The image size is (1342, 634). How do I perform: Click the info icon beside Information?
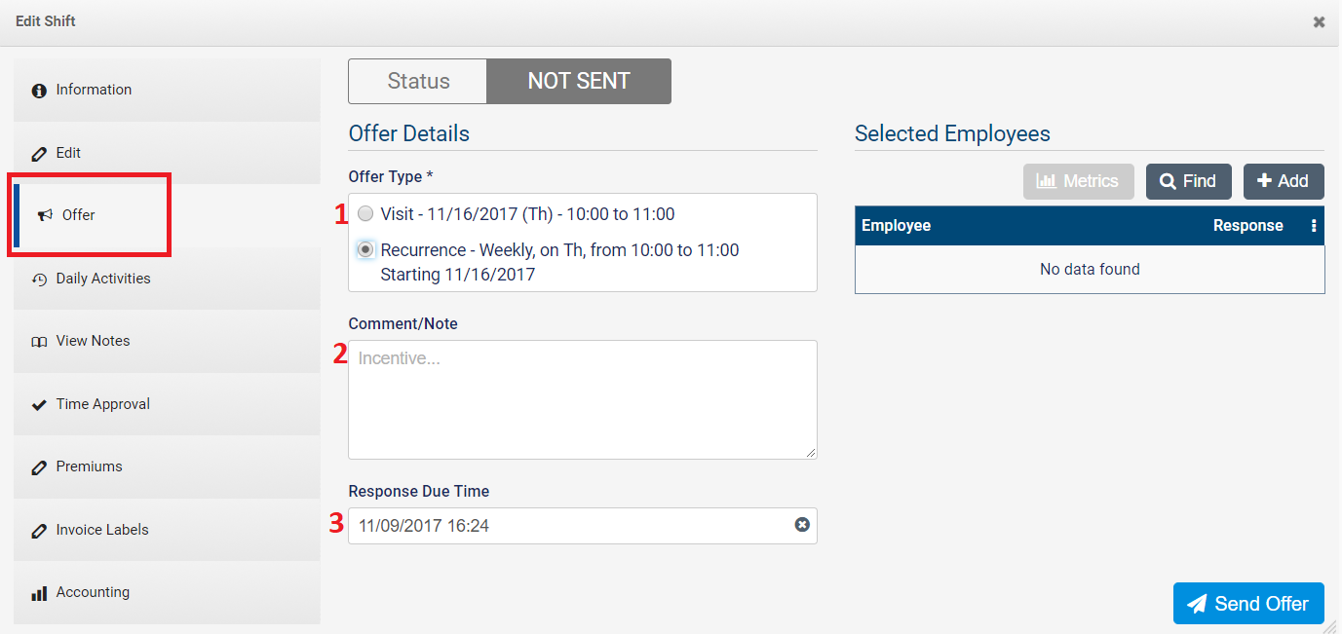(39, 91)
